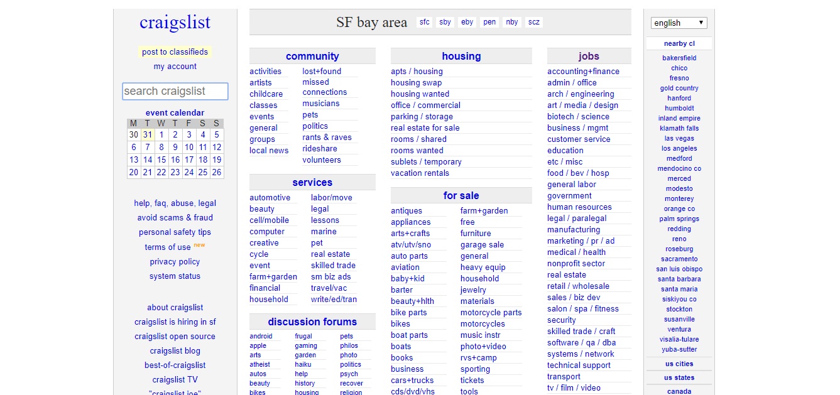Read the terms of use

pyautogui.click(x=168, y=247)
